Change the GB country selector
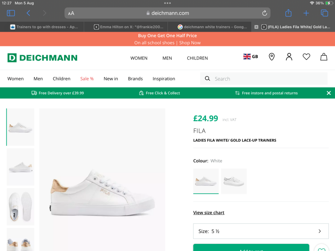The width and height of the screenshot is (335, 251). [x=250, y=56]
